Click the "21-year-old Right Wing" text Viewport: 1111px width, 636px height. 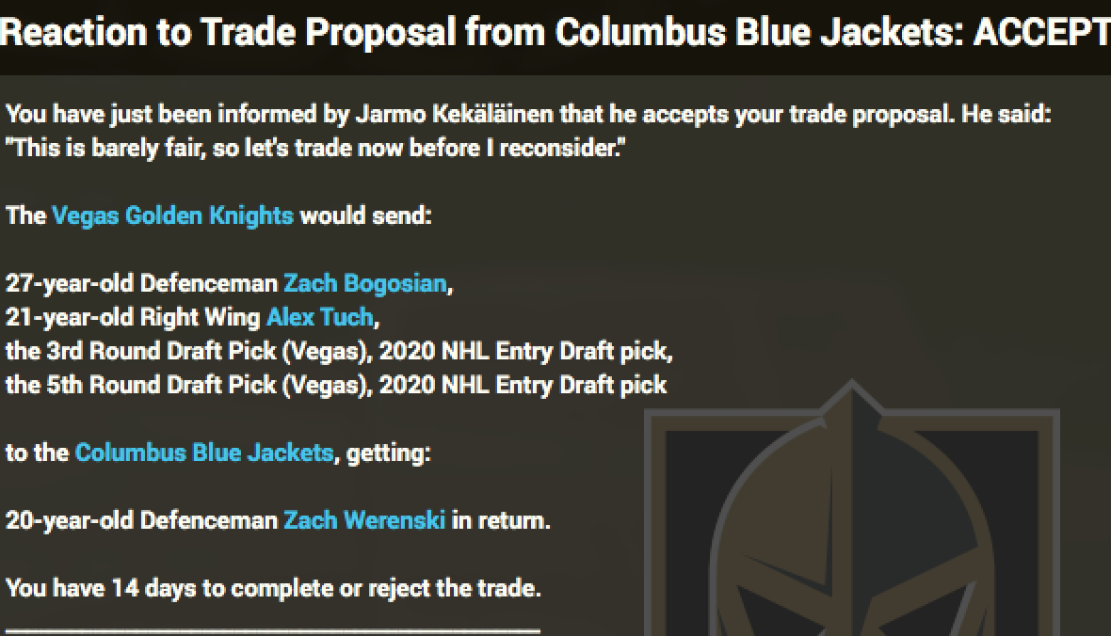click(133, 317)
